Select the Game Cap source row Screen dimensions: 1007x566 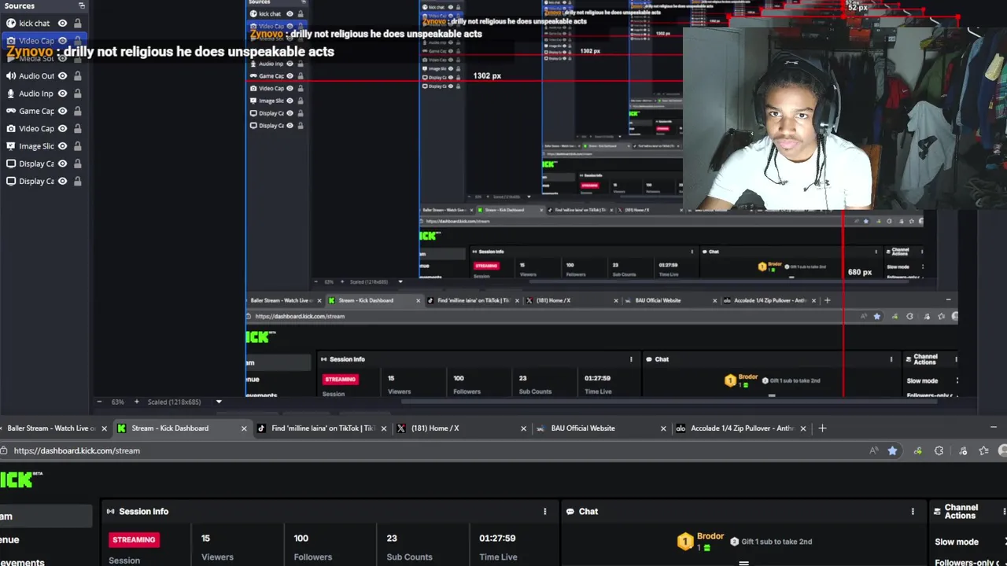[43, 111]
